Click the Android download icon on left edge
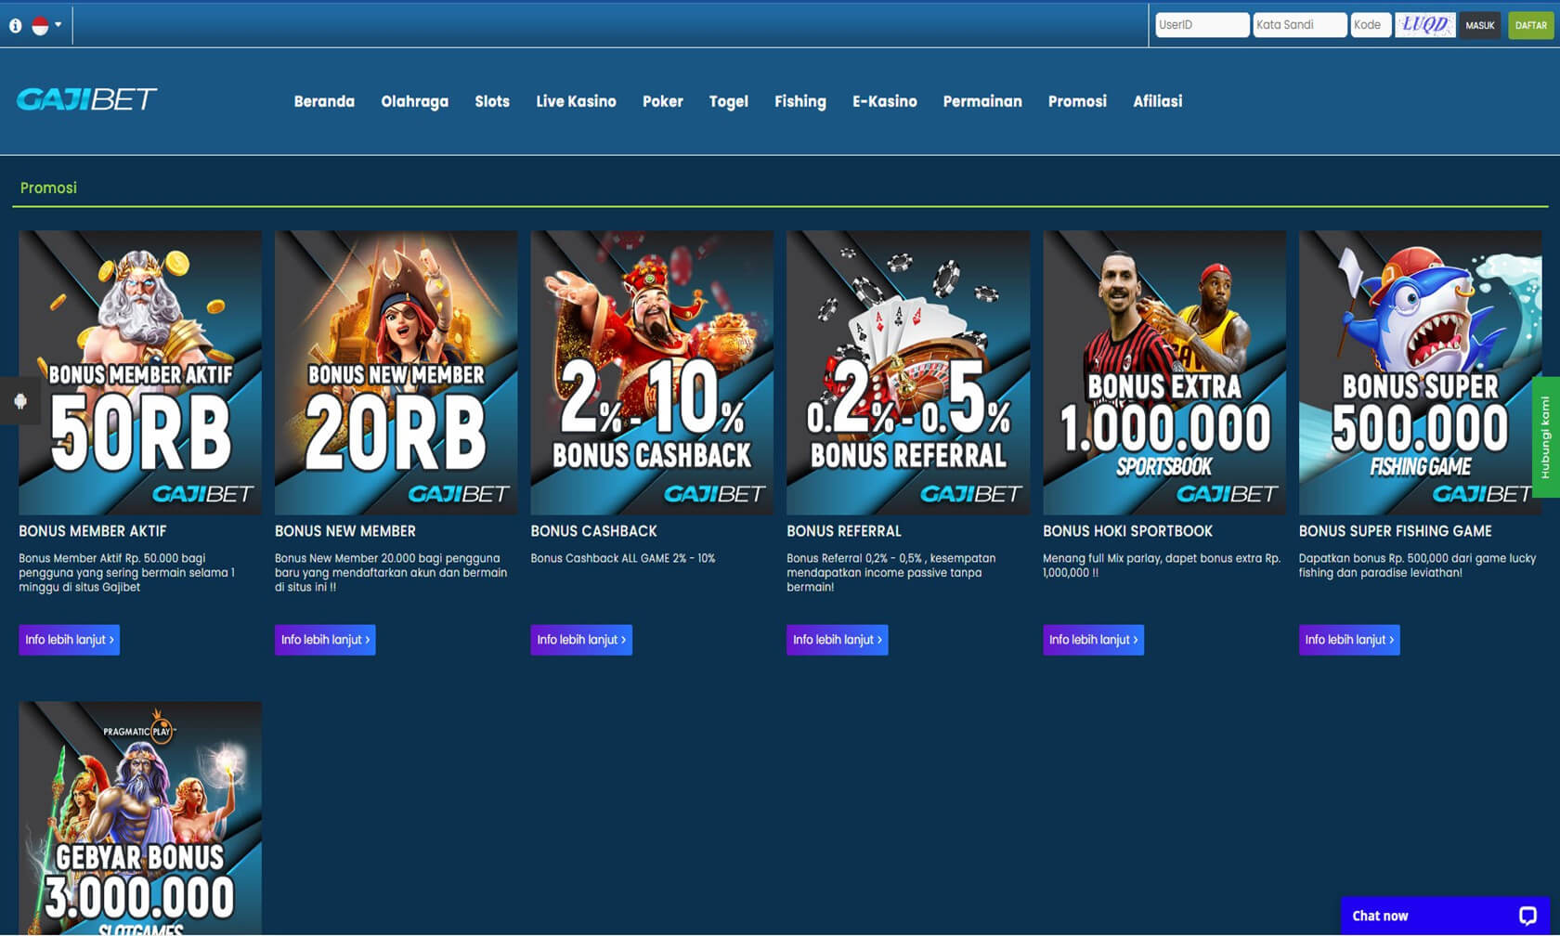This screenshot has height=936, width=1560. 20,401
